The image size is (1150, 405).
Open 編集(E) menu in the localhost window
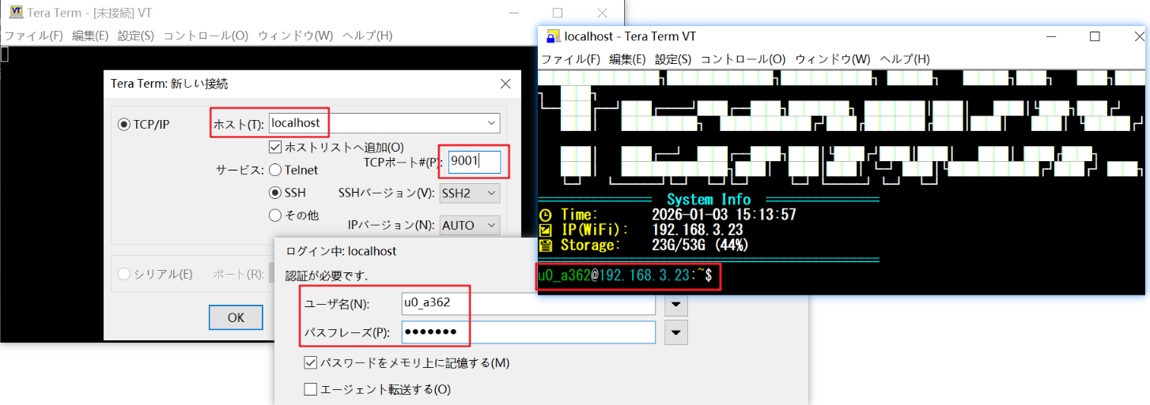[x=628, y=59]
